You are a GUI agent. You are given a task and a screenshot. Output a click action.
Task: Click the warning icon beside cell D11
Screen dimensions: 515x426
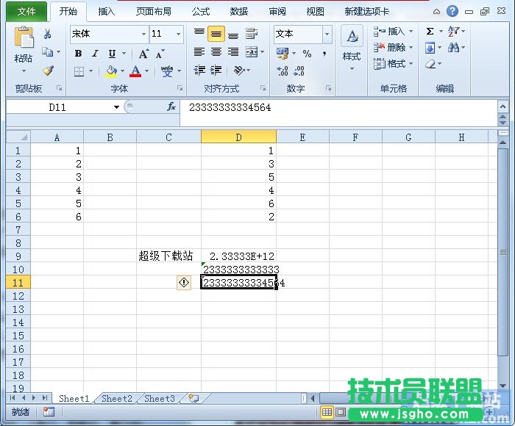click(x=183, y=283)
